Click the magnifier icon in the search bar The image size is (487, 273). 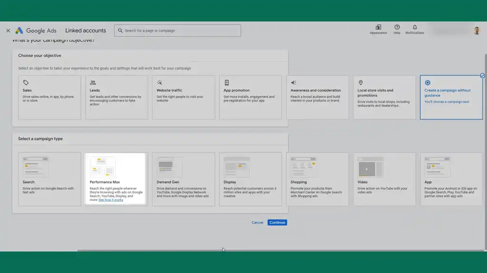[x=120, y=31]
